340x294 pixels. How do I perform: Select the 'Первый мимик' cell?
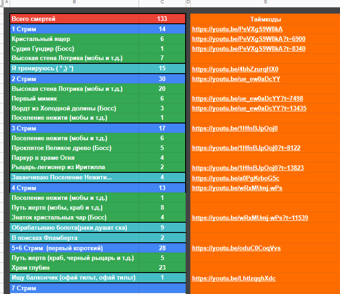pos(75,98)
